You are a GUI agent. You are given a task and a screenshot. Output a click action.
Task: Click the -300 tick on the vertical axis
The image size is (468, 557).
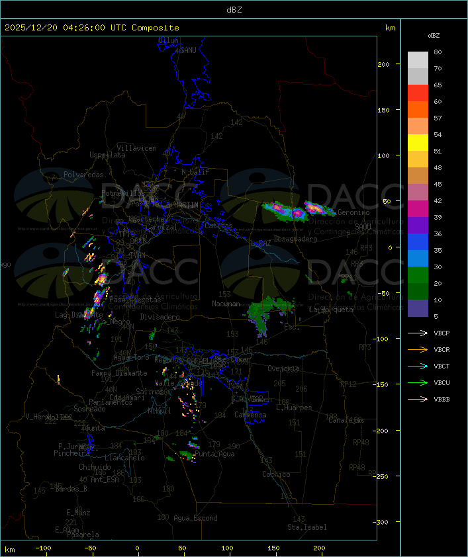pos(382,522)
